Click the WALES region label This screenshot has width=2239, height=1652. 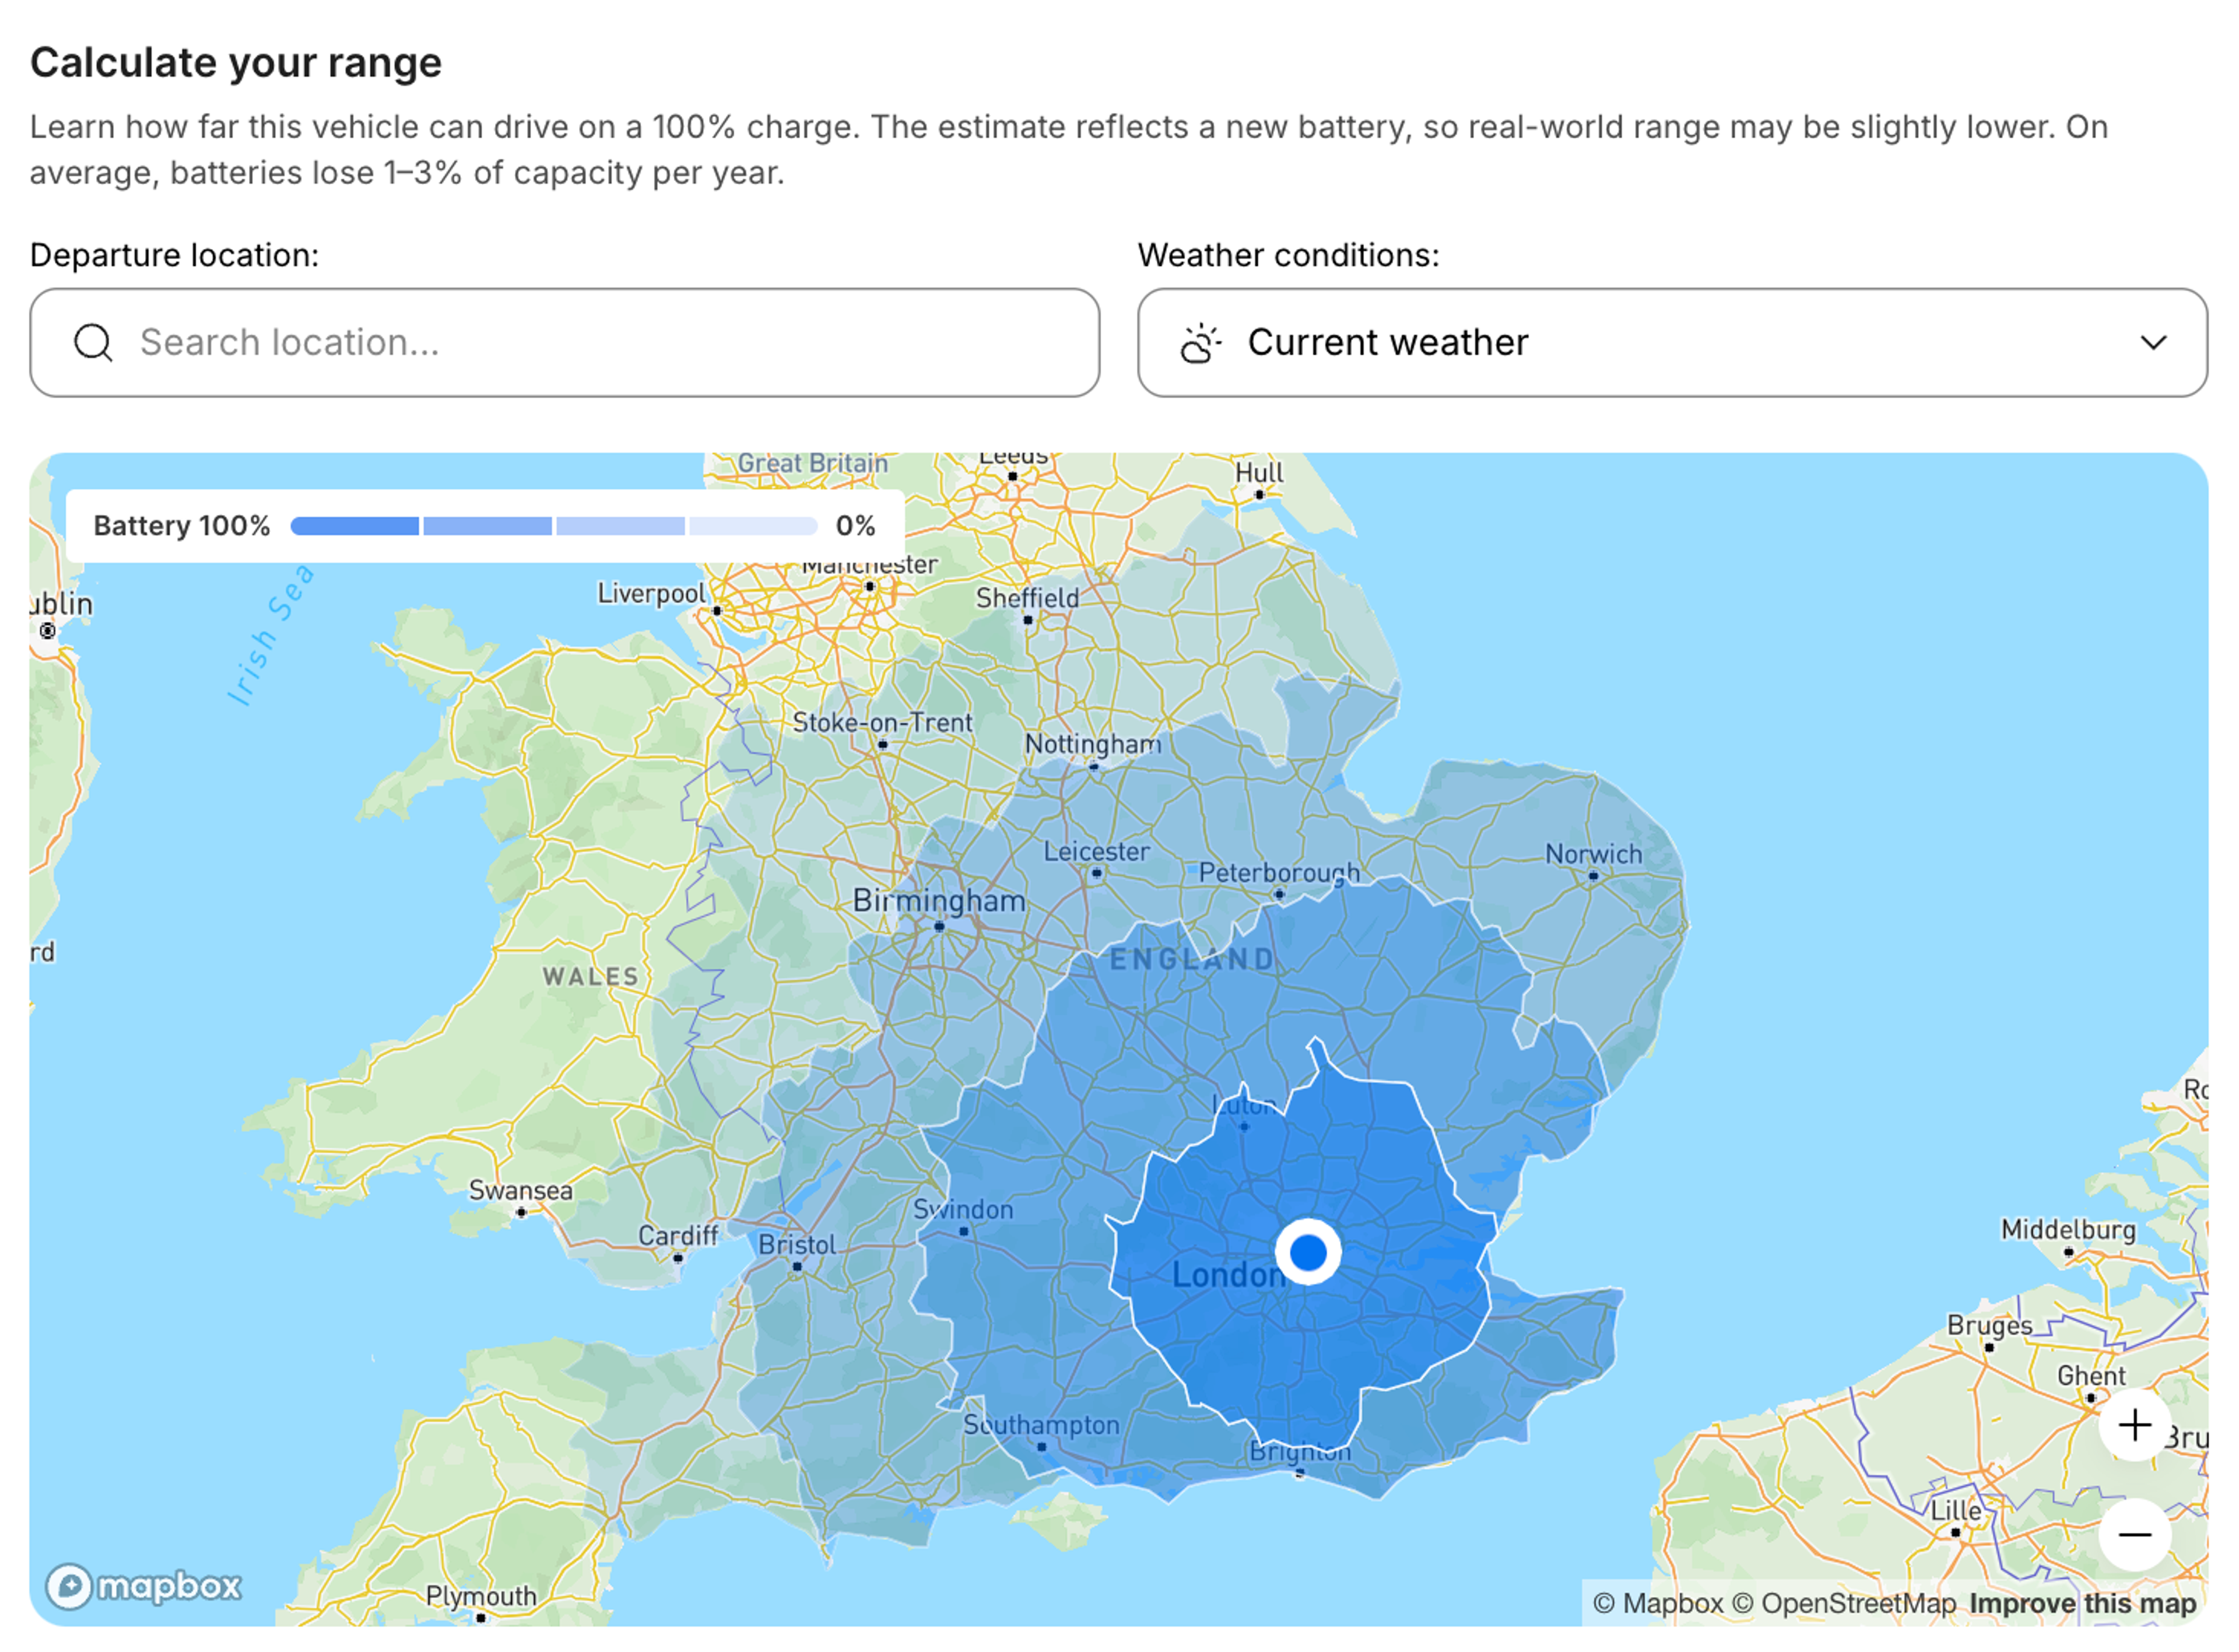(x=591, y=977)
